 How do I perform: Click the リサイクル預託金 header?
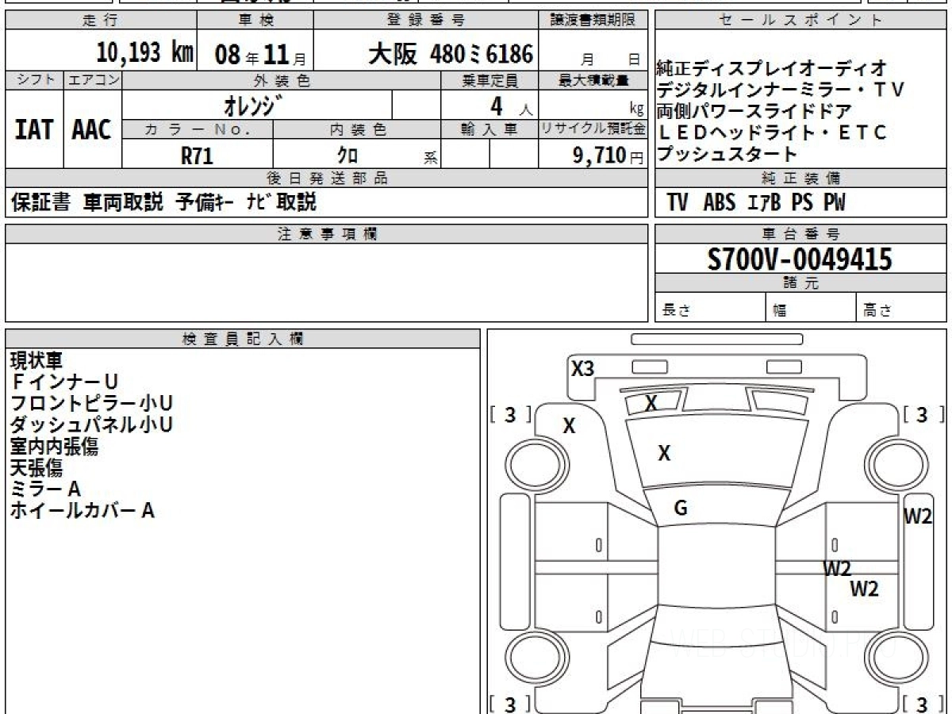pyautogui.click(x=593, y=129)
